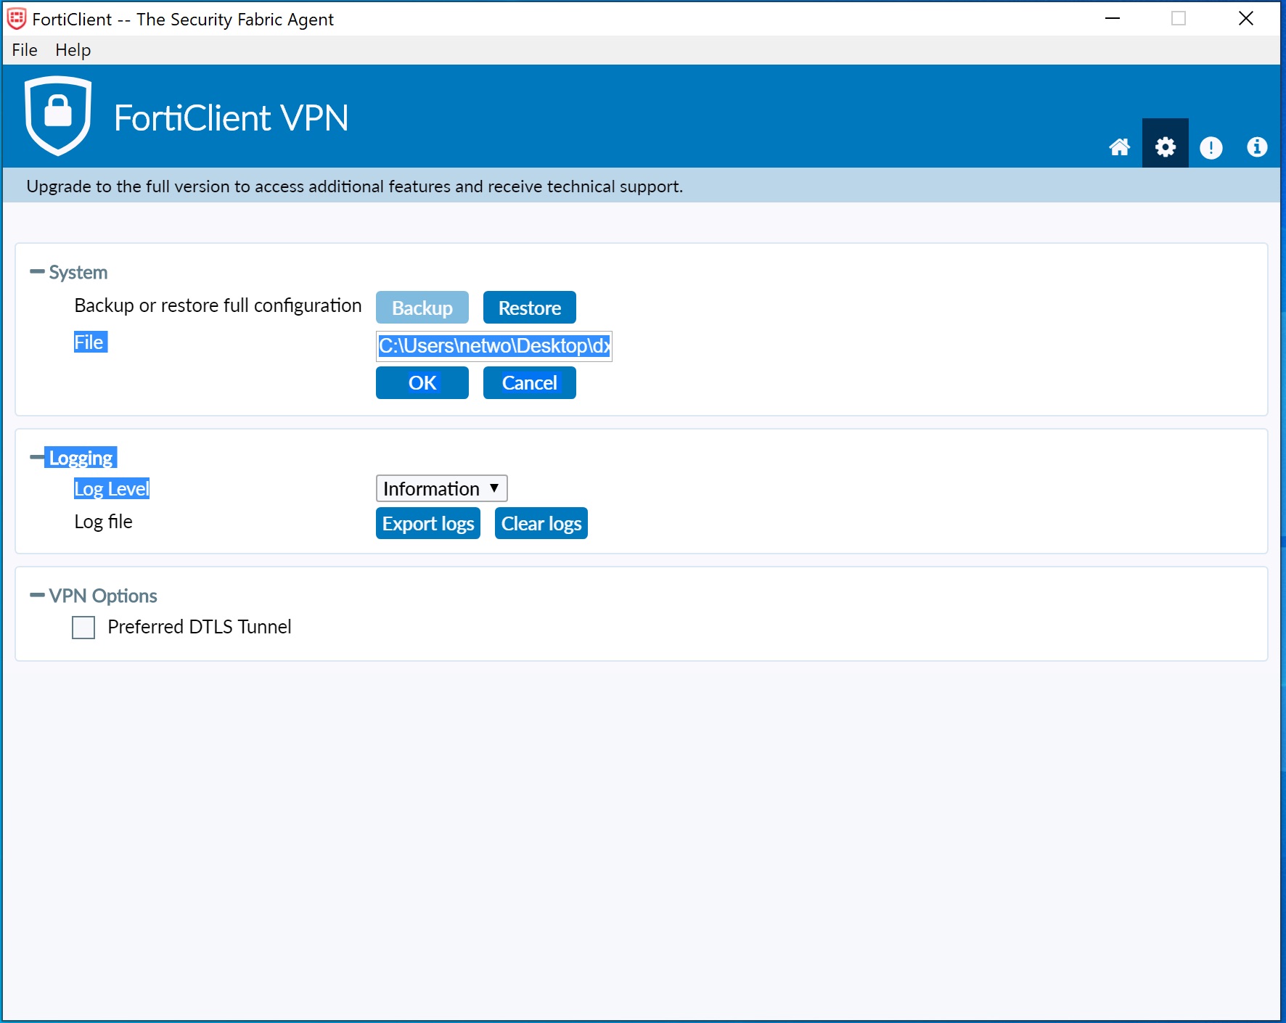Click the 'Log file' label

tap(103, 522)
